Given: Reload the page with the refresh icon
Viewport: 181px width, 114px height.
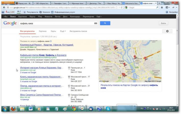Looking at the screenshot, I should click(x=121, y=7).
